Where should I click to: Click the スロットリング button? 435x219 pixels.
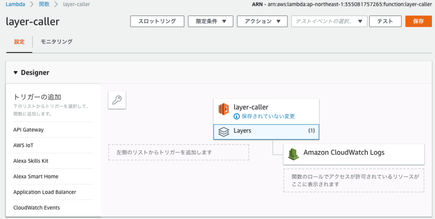[157, 21]
